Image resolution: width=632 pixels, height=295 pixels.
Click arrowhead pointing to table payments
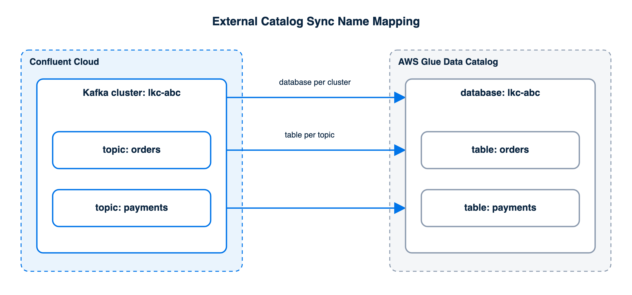400,208
